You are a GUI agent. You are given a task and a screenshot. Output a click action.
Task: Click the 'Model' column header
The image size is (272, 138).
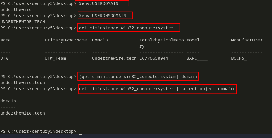click(x=193, y=40)
